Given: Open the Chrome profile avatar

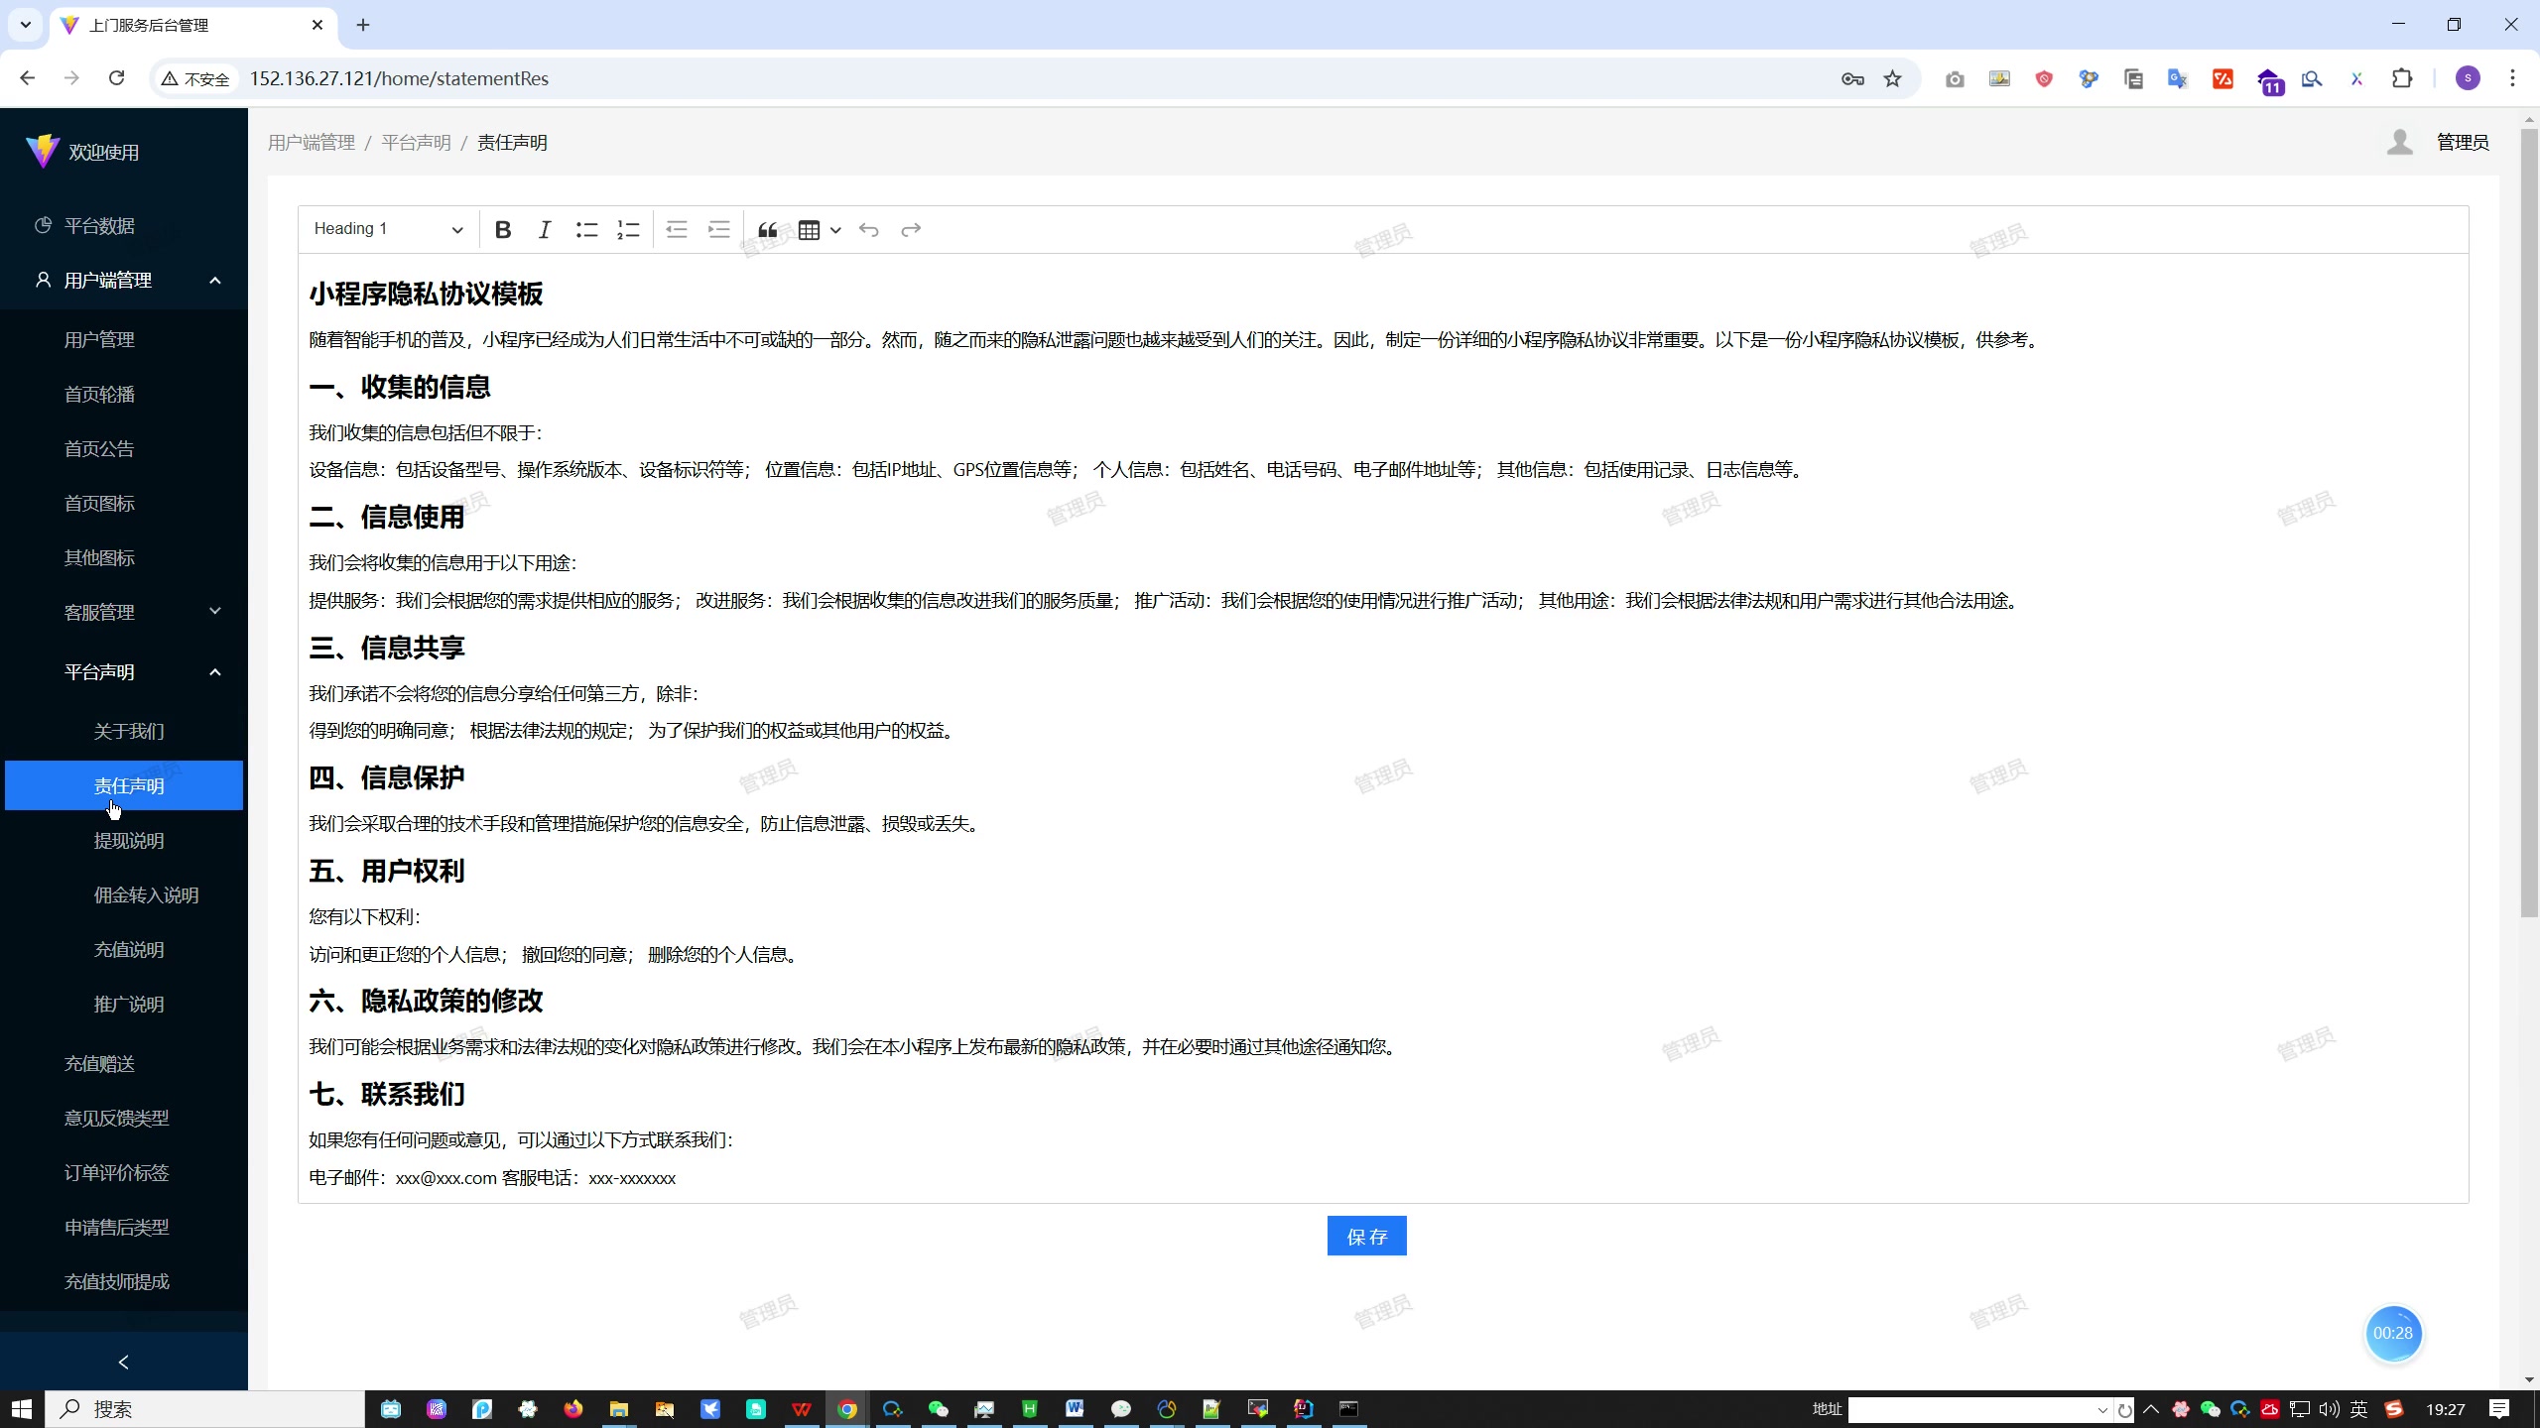Looking at the screenshot, I should (2468, 78).
